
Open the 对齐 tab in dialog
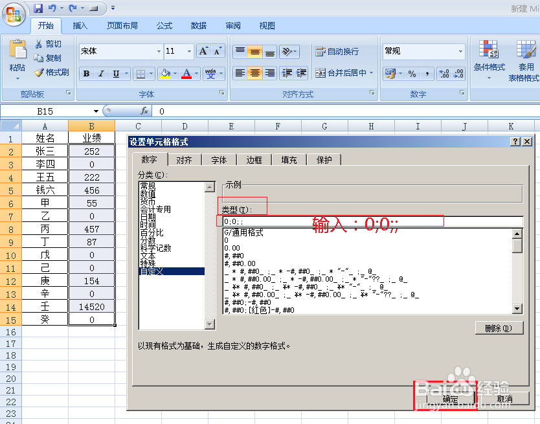coord(184,160)
